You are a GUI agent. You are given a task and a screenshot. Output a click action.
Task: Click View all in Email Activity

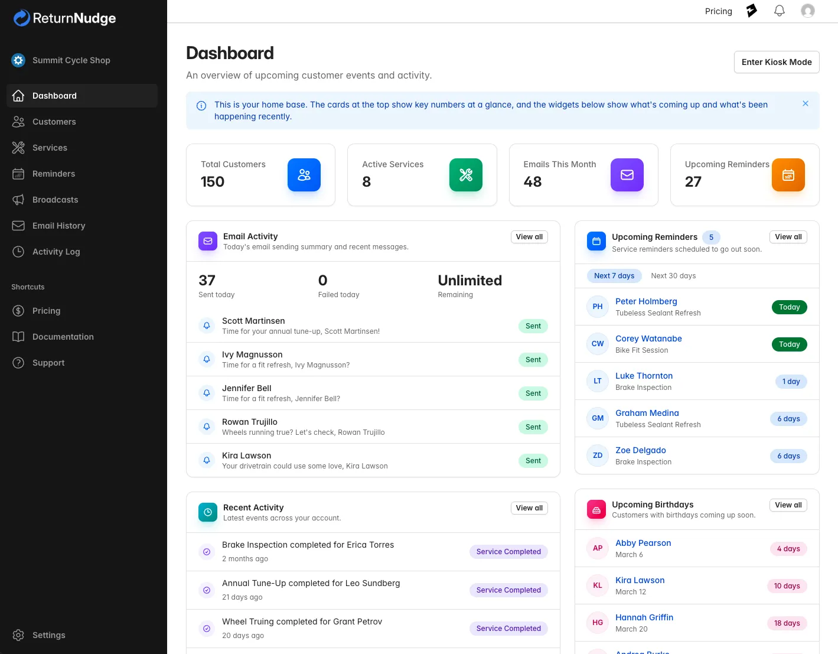coord(529,236)
